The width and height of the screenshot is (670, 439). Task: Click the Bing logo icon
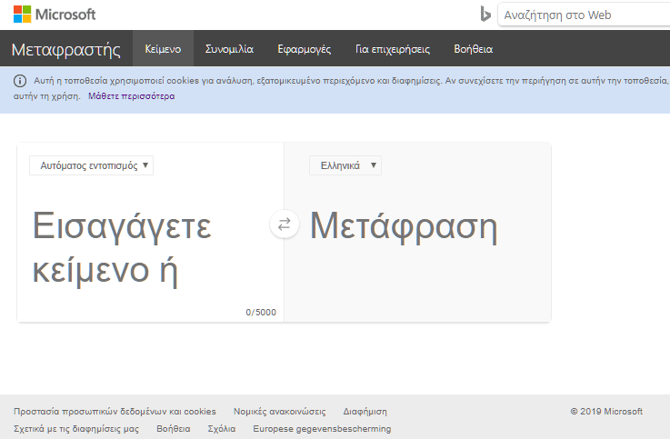(485, 15)
